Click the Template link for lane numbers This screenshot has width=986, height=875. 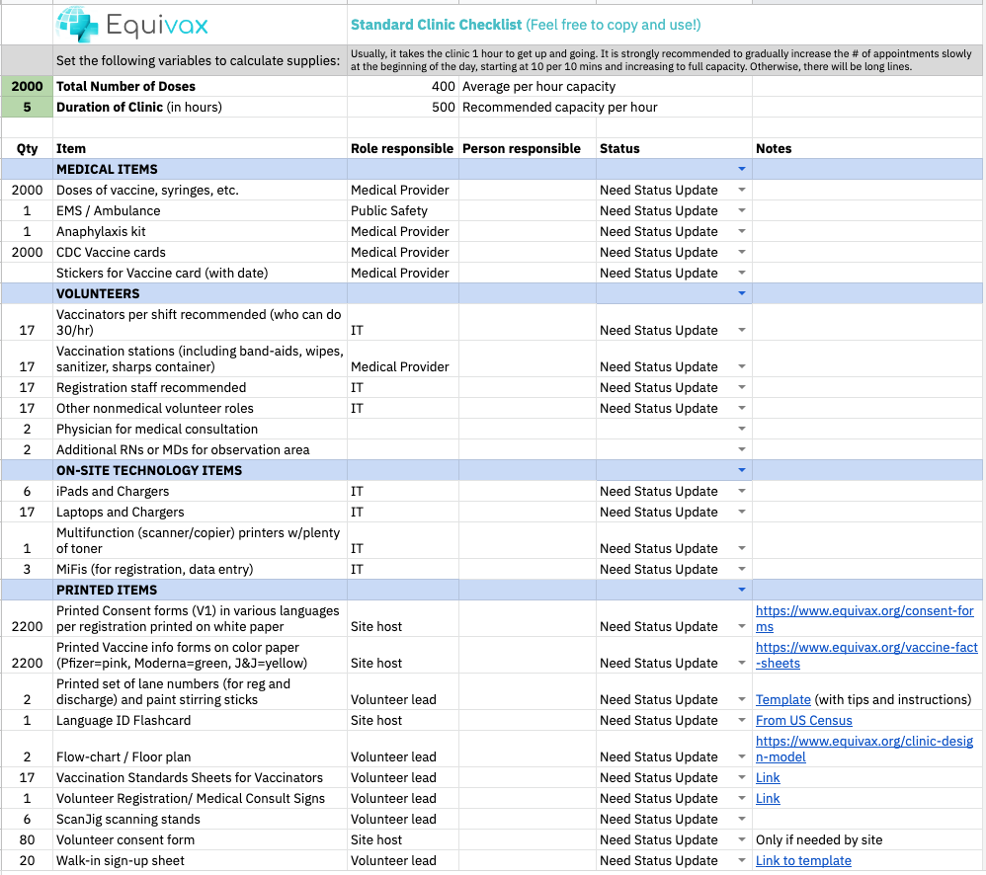[x=782, y=699]
